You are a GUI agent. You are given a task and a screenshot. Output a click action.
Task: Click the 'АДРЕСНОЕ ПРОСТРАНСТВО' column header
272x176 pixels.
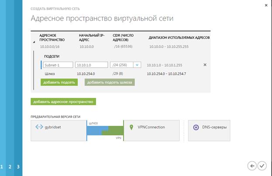52,38
